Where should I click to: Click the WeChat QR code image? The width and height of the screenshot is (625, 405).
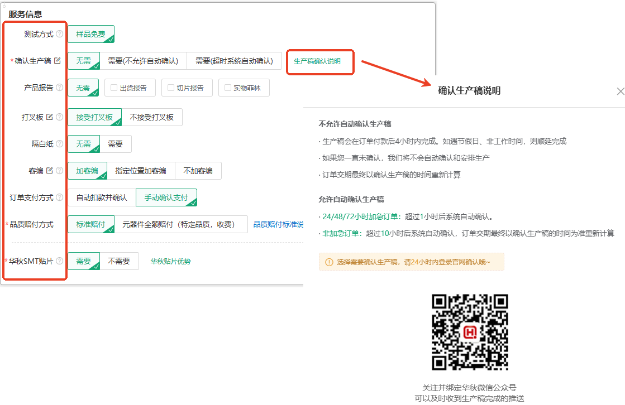pos(470,332)
